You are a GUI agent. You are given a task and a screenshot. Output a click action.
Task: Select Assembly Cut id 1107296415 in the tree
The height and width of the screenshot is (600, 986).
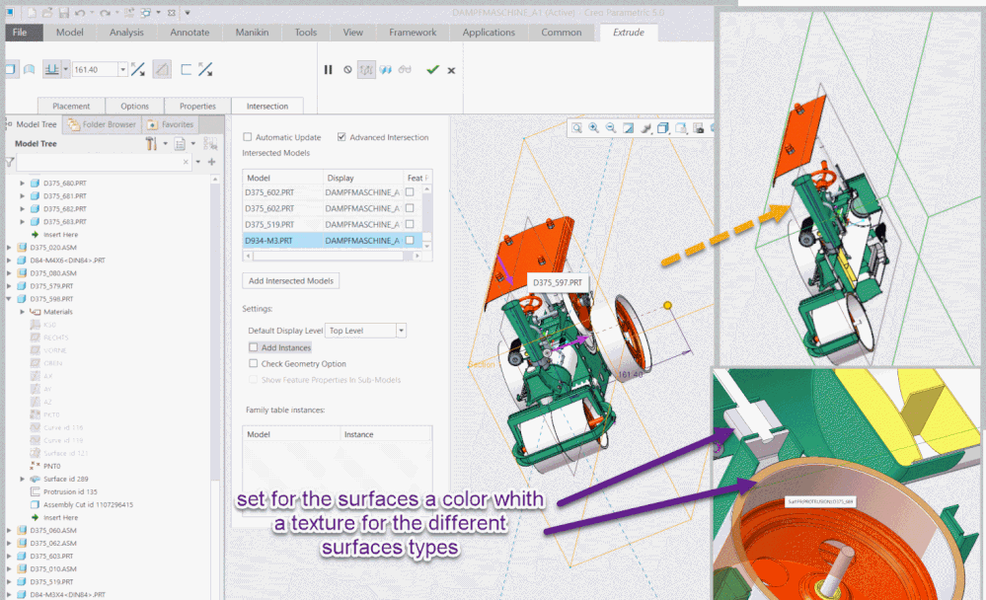coord(88,504)
